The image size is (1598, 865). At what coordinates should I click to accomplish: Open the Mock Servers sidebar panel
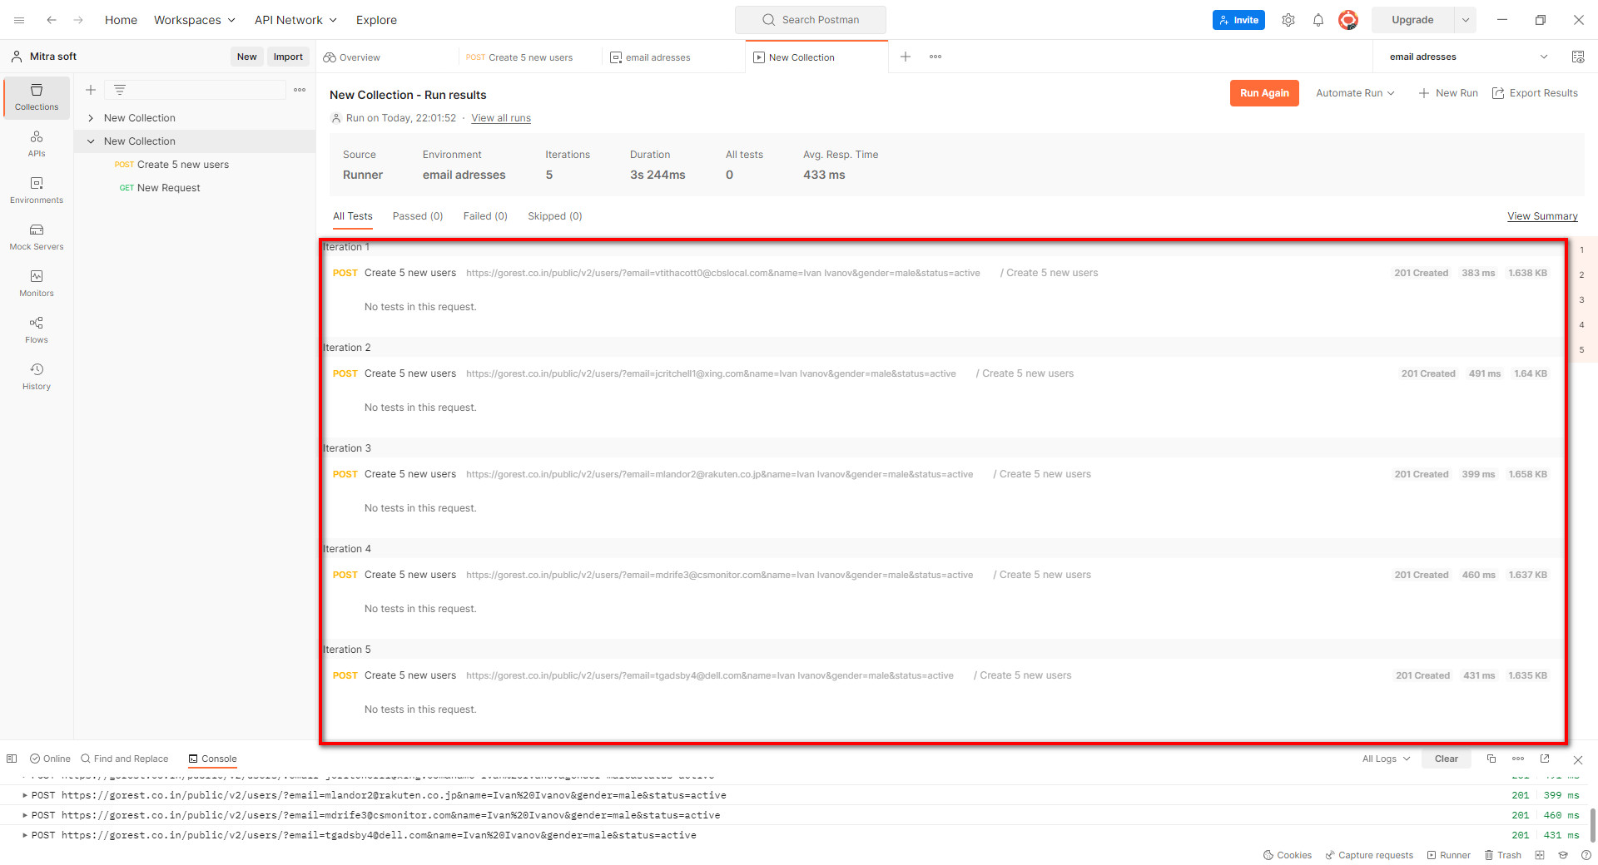[37, 237]
